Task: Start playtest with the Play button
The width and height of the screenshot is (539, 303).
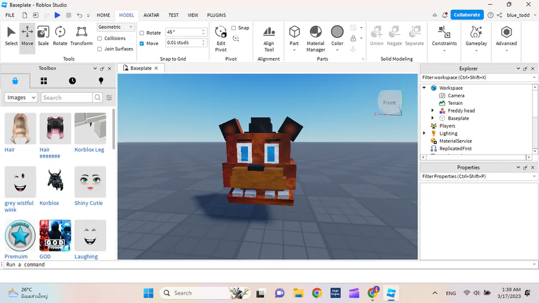Action: (x=57, y=15)
